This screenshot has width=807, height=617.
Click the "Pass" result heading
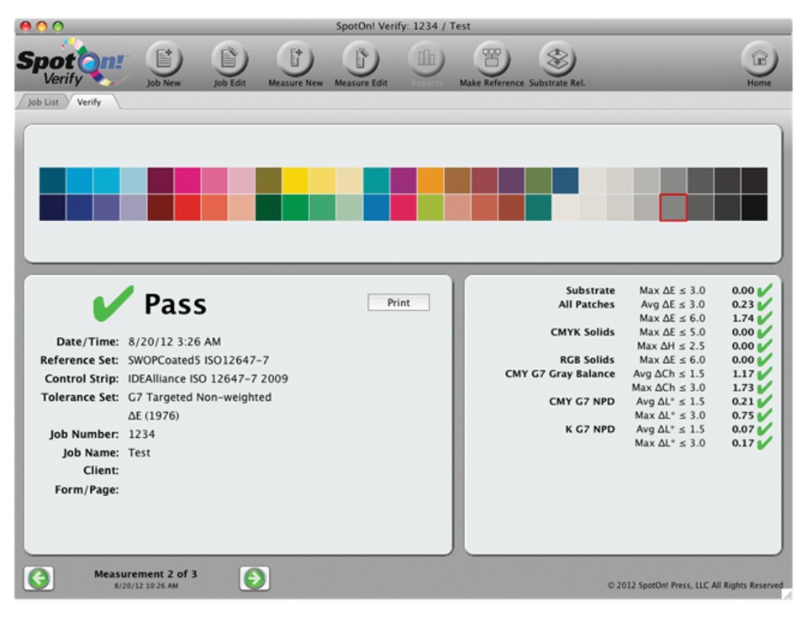tap(176, 304)
